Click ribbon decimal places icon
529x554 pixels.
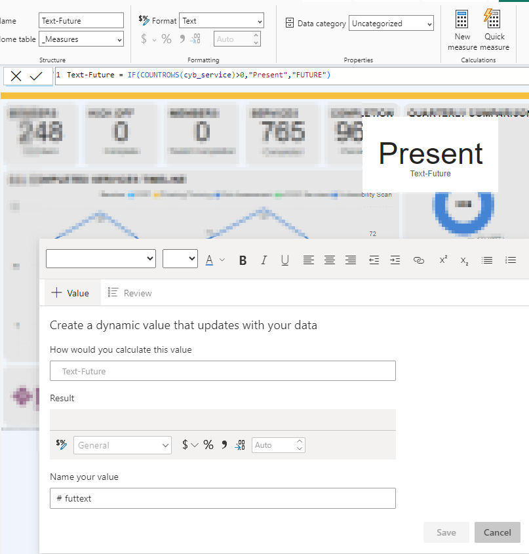[x=195, y=39]
